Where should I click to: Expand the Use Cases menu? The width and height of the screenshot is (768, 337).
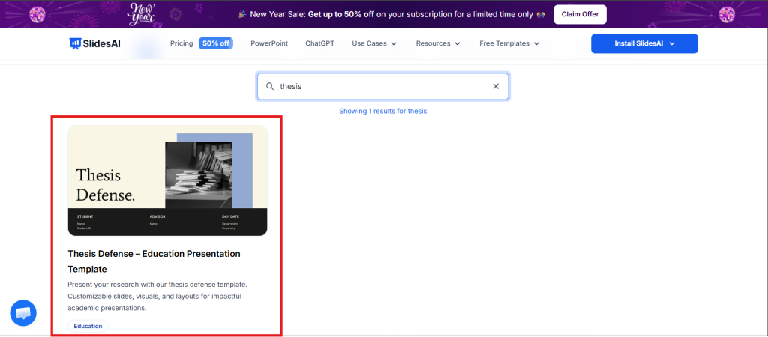374,43
